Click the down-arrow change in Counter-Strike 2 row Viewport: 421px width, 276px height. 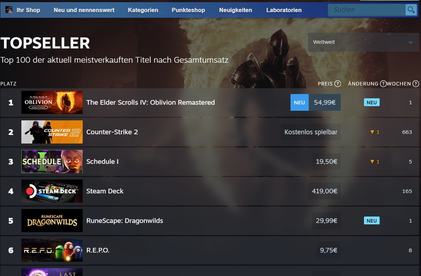click(375, 132)
